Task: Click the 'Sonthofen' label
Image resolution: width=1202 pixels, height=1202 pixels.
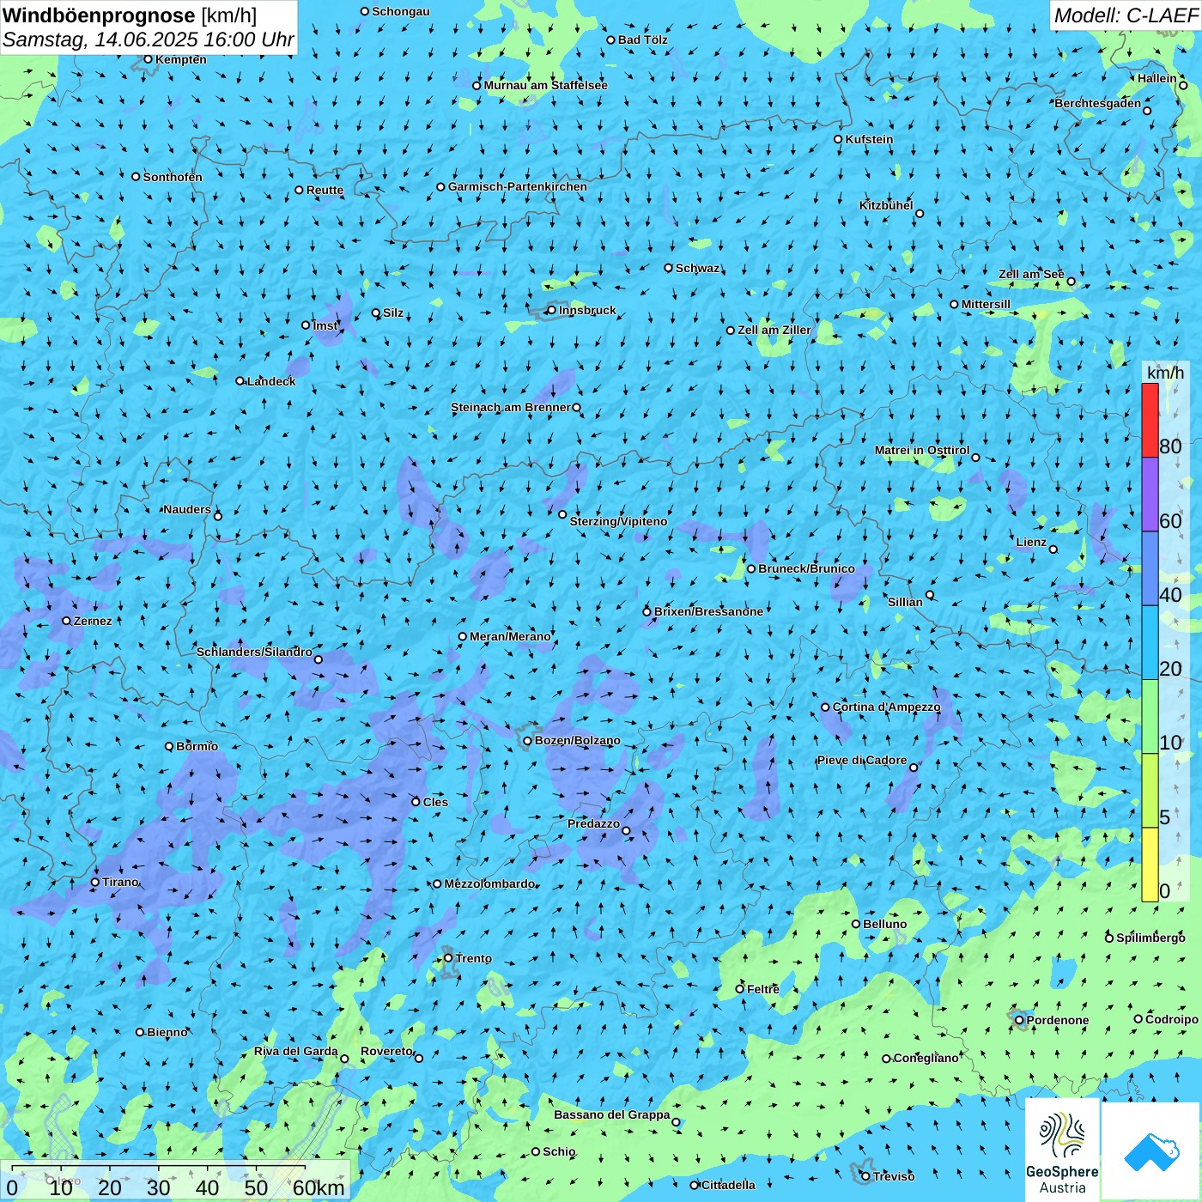Action: [x=173, y=177]
